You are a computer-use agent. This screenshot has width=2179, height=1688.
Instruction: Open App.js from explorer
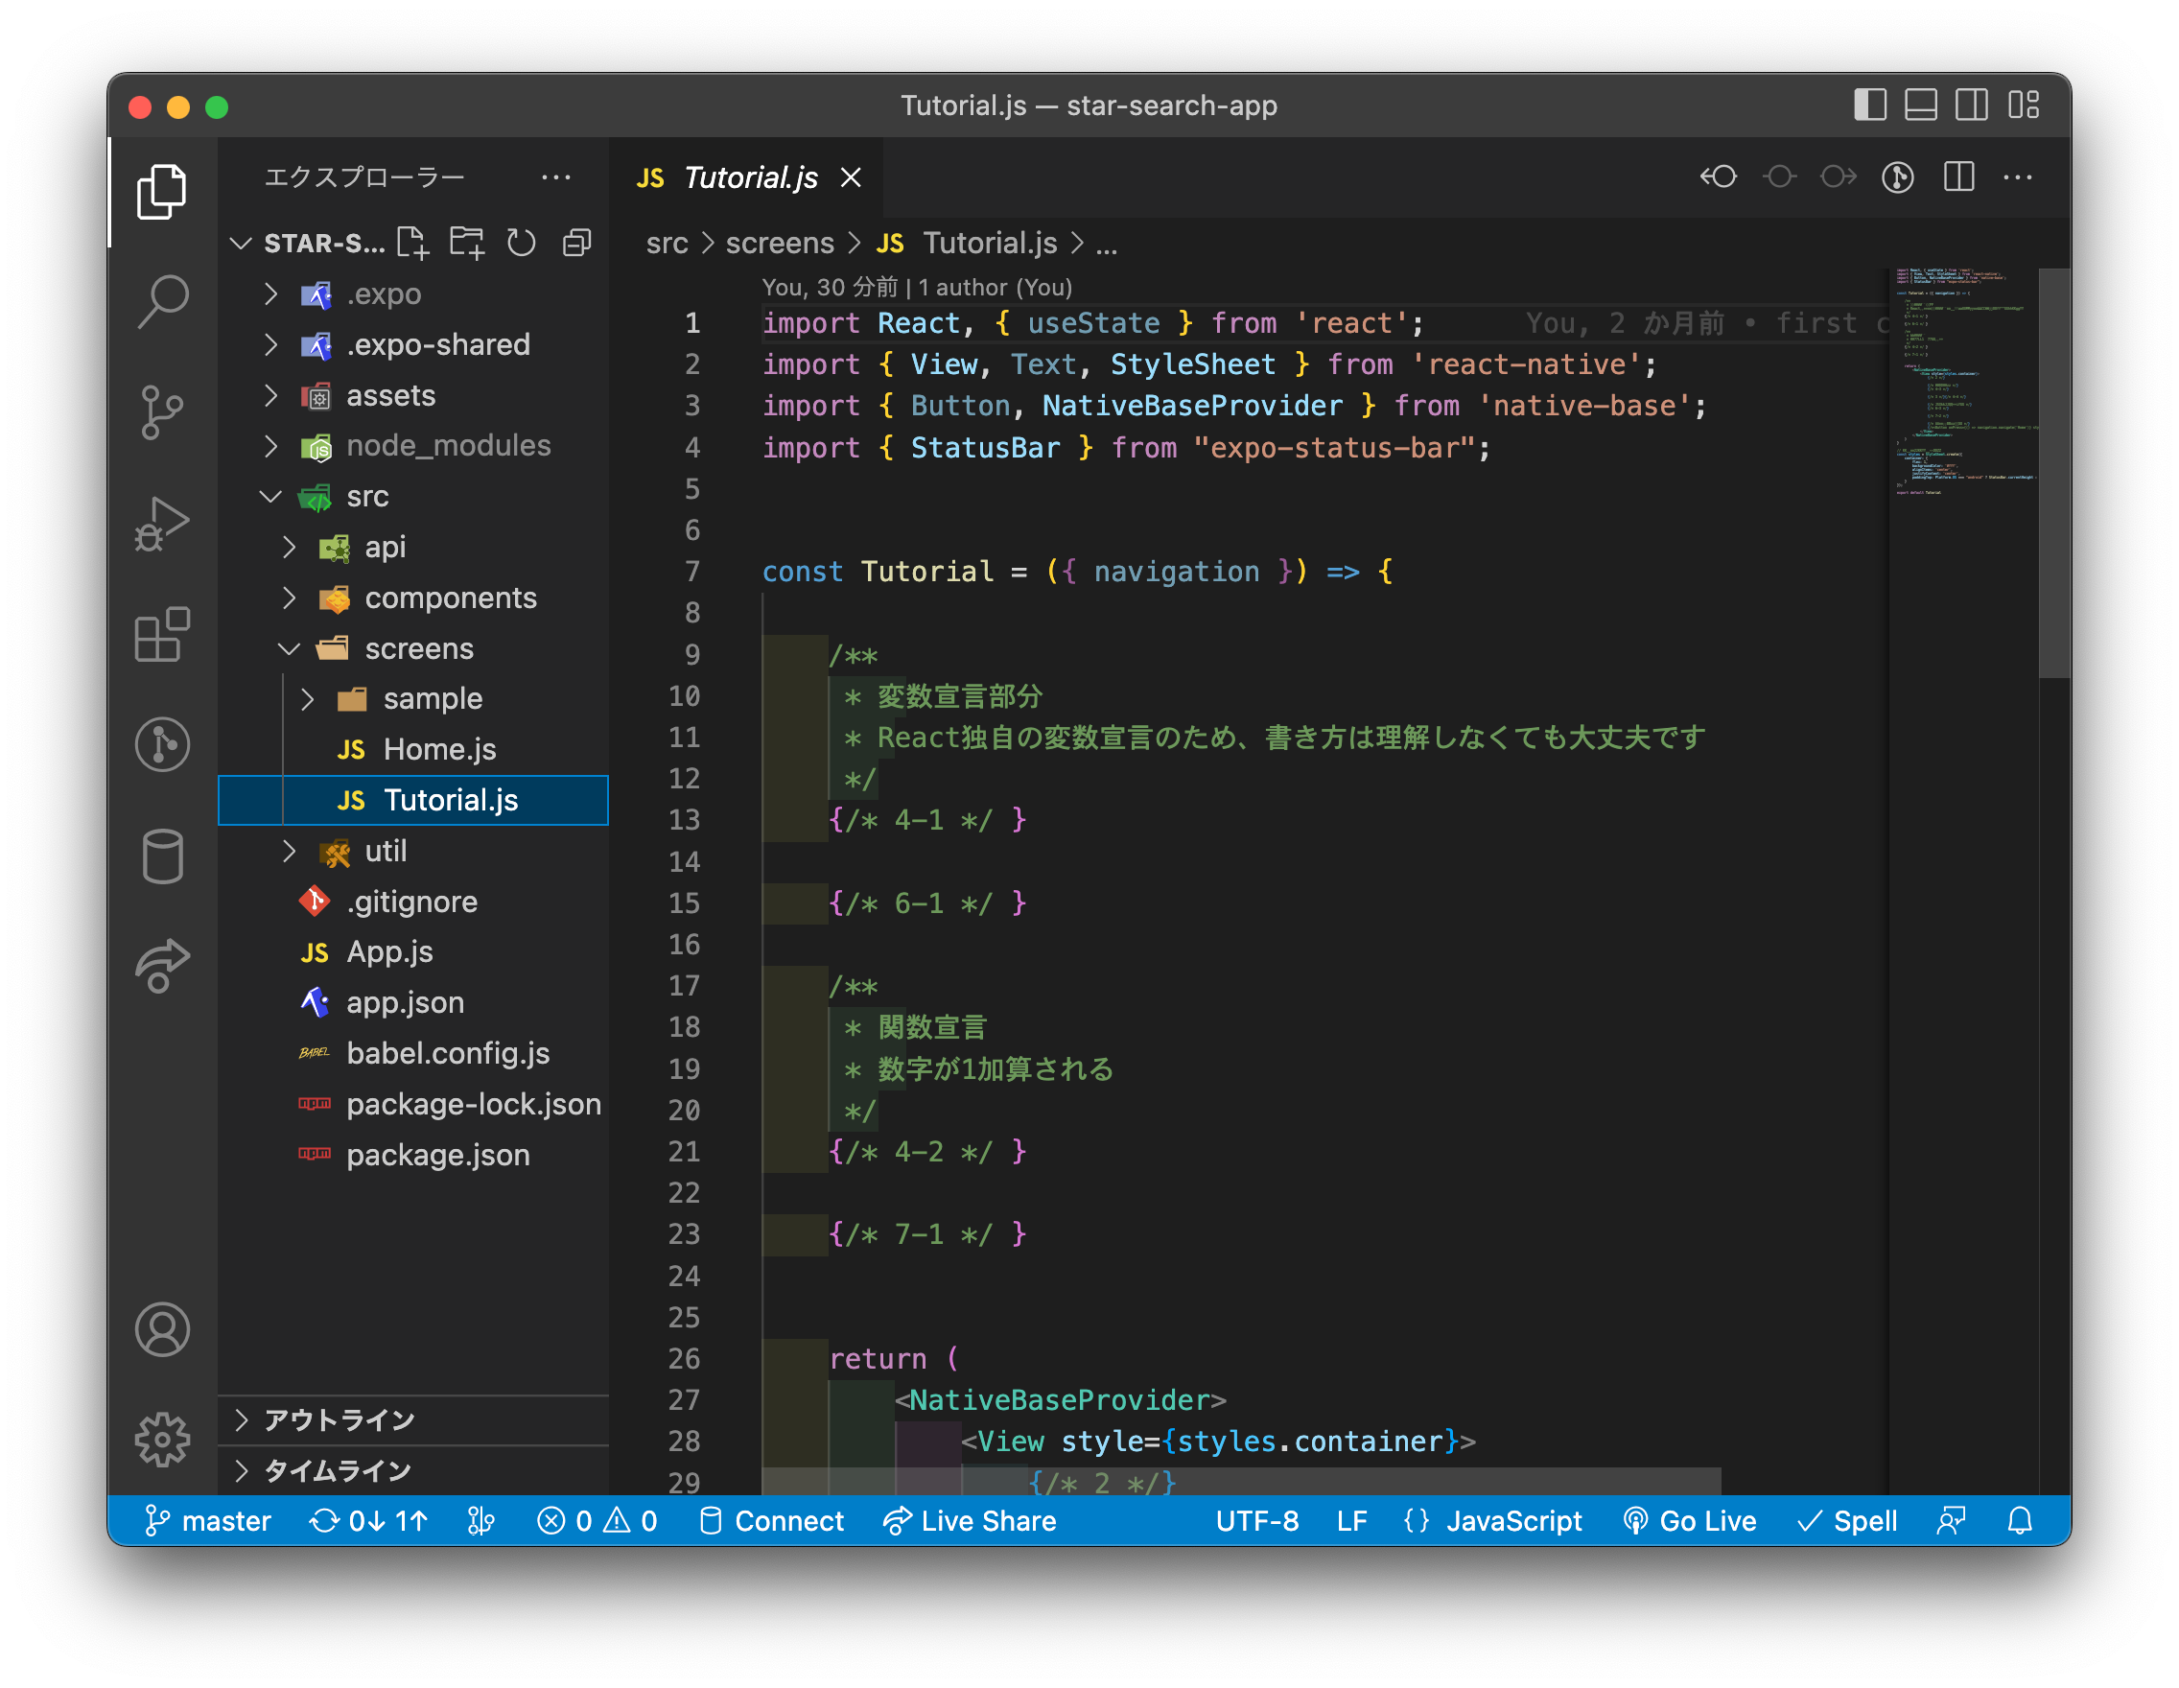(413, 952)
